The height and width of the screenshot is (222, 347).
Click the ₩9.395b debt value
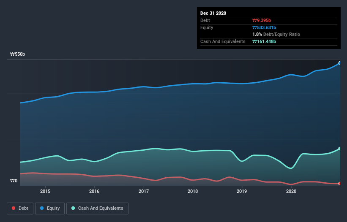pos(262,20)
